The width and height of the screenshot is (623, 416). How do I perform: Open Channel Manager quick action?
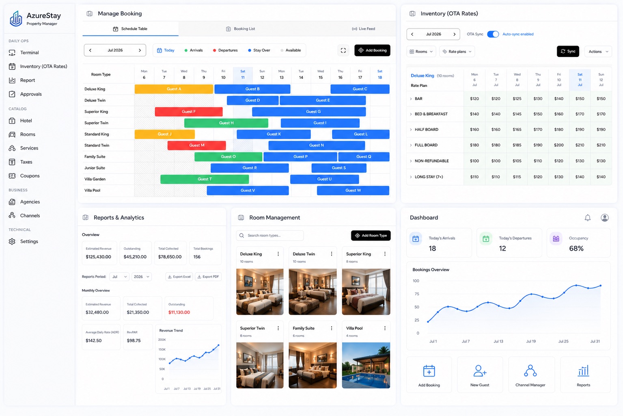[530, 375]
